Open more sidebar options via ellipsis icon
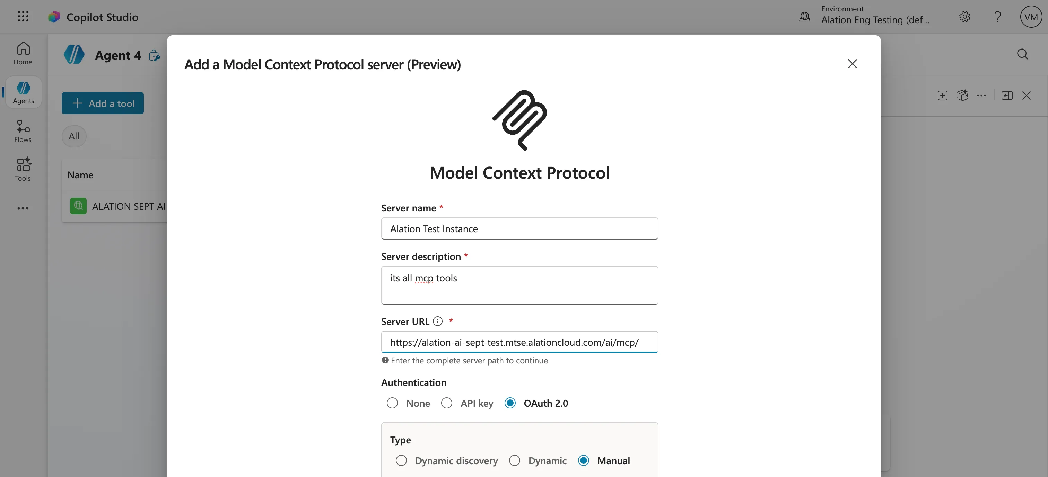Screen dimensions: 1048x477 click(23, 208)
